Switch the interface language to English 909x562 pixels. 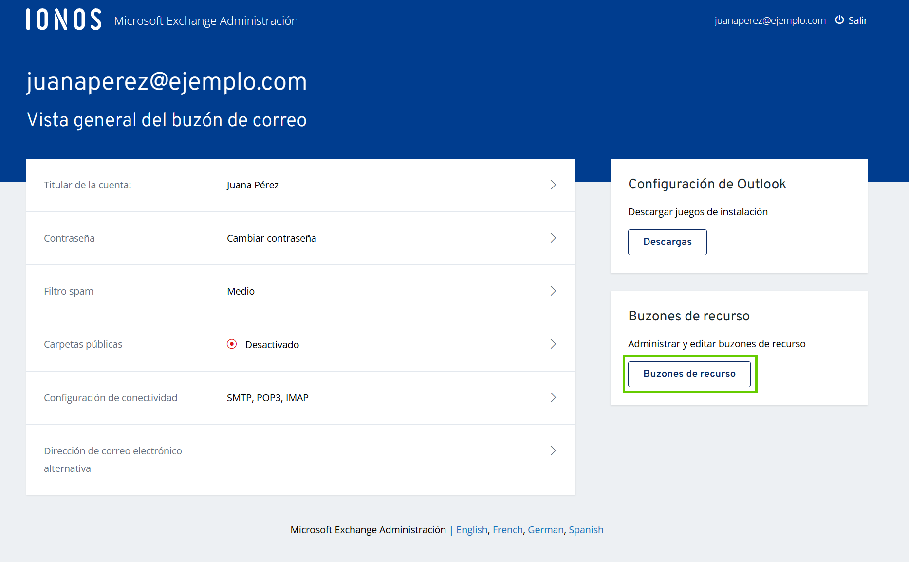point(471,530)
